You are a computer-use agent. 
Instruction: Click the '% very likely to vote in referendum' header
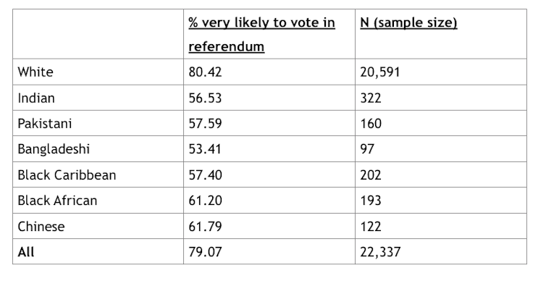pos(261,34)
